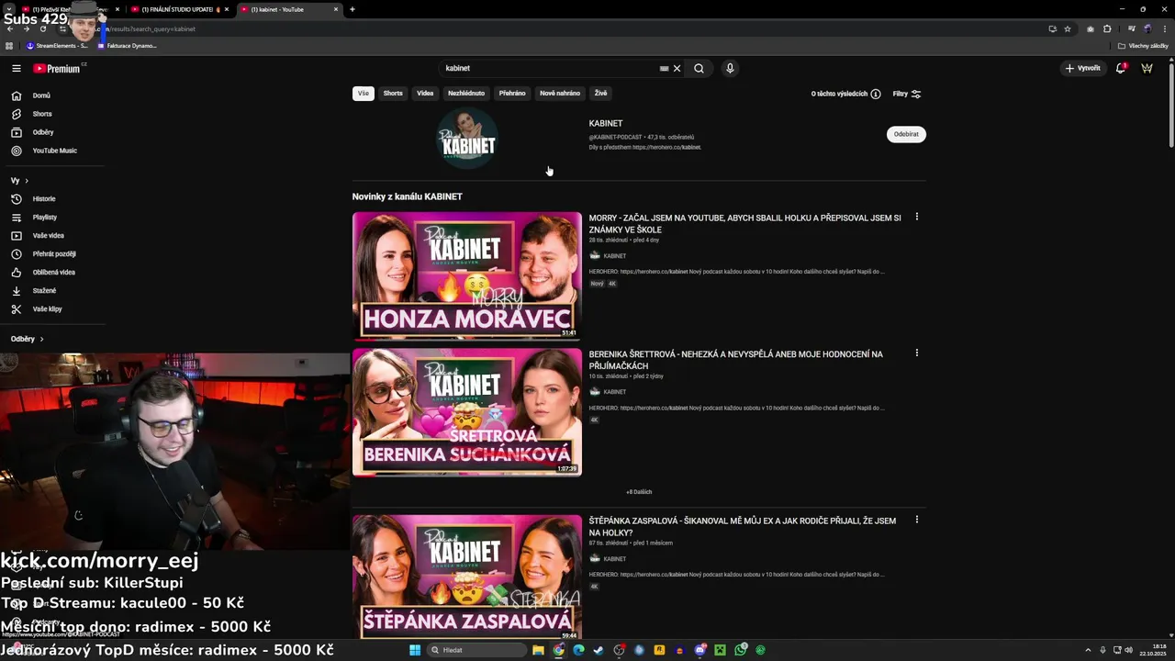Click in the kabinet search field
The width and height of the screenshot is (1175, 661).
coord(549,68)
